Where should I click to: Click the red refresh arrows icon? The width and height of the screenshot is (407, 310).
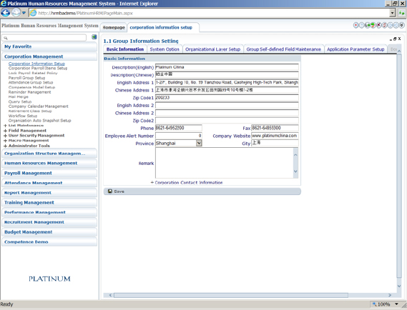(384, 25)
